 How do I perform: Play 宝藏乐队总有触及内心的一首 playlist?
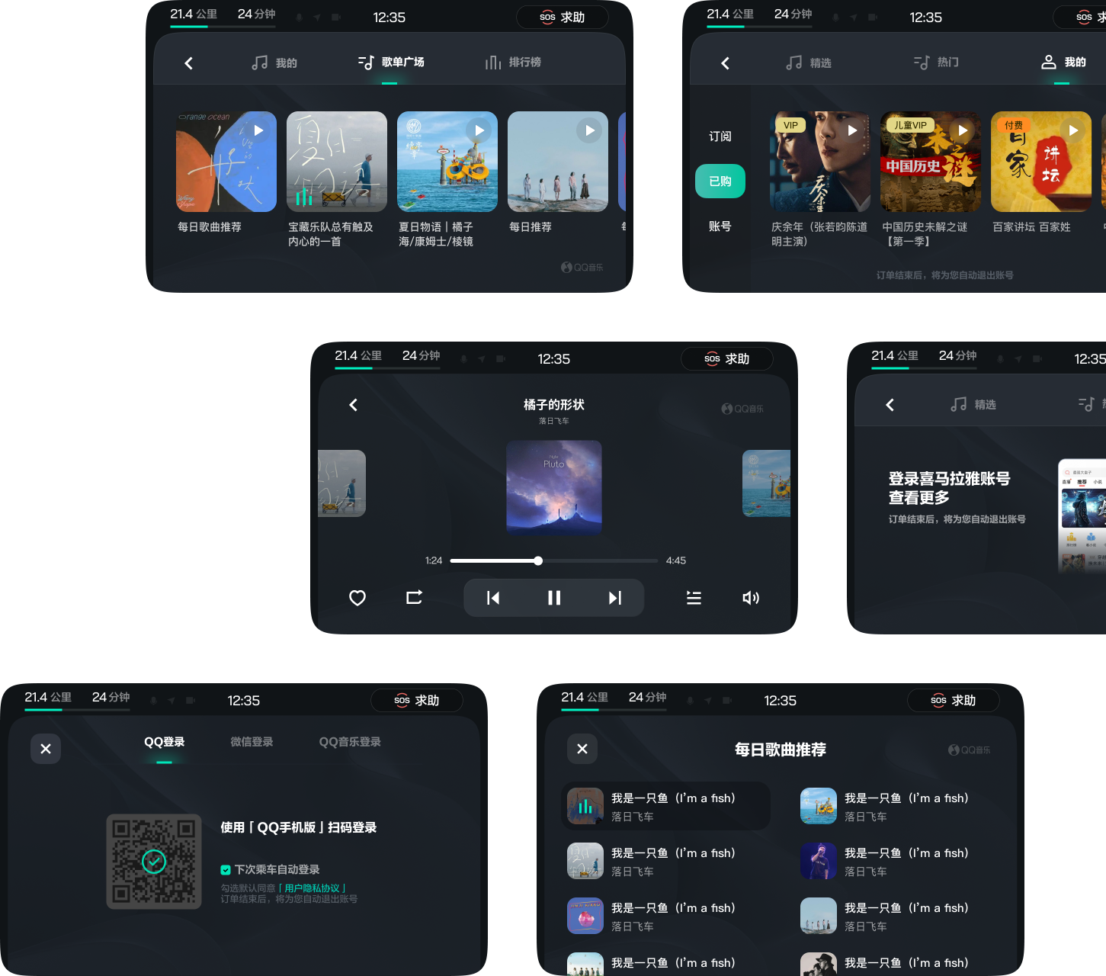tap(337, 162)
